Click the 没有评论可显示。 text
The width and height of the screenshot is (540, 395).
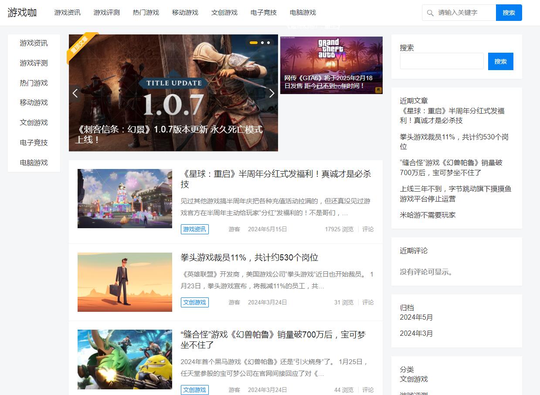428,272
